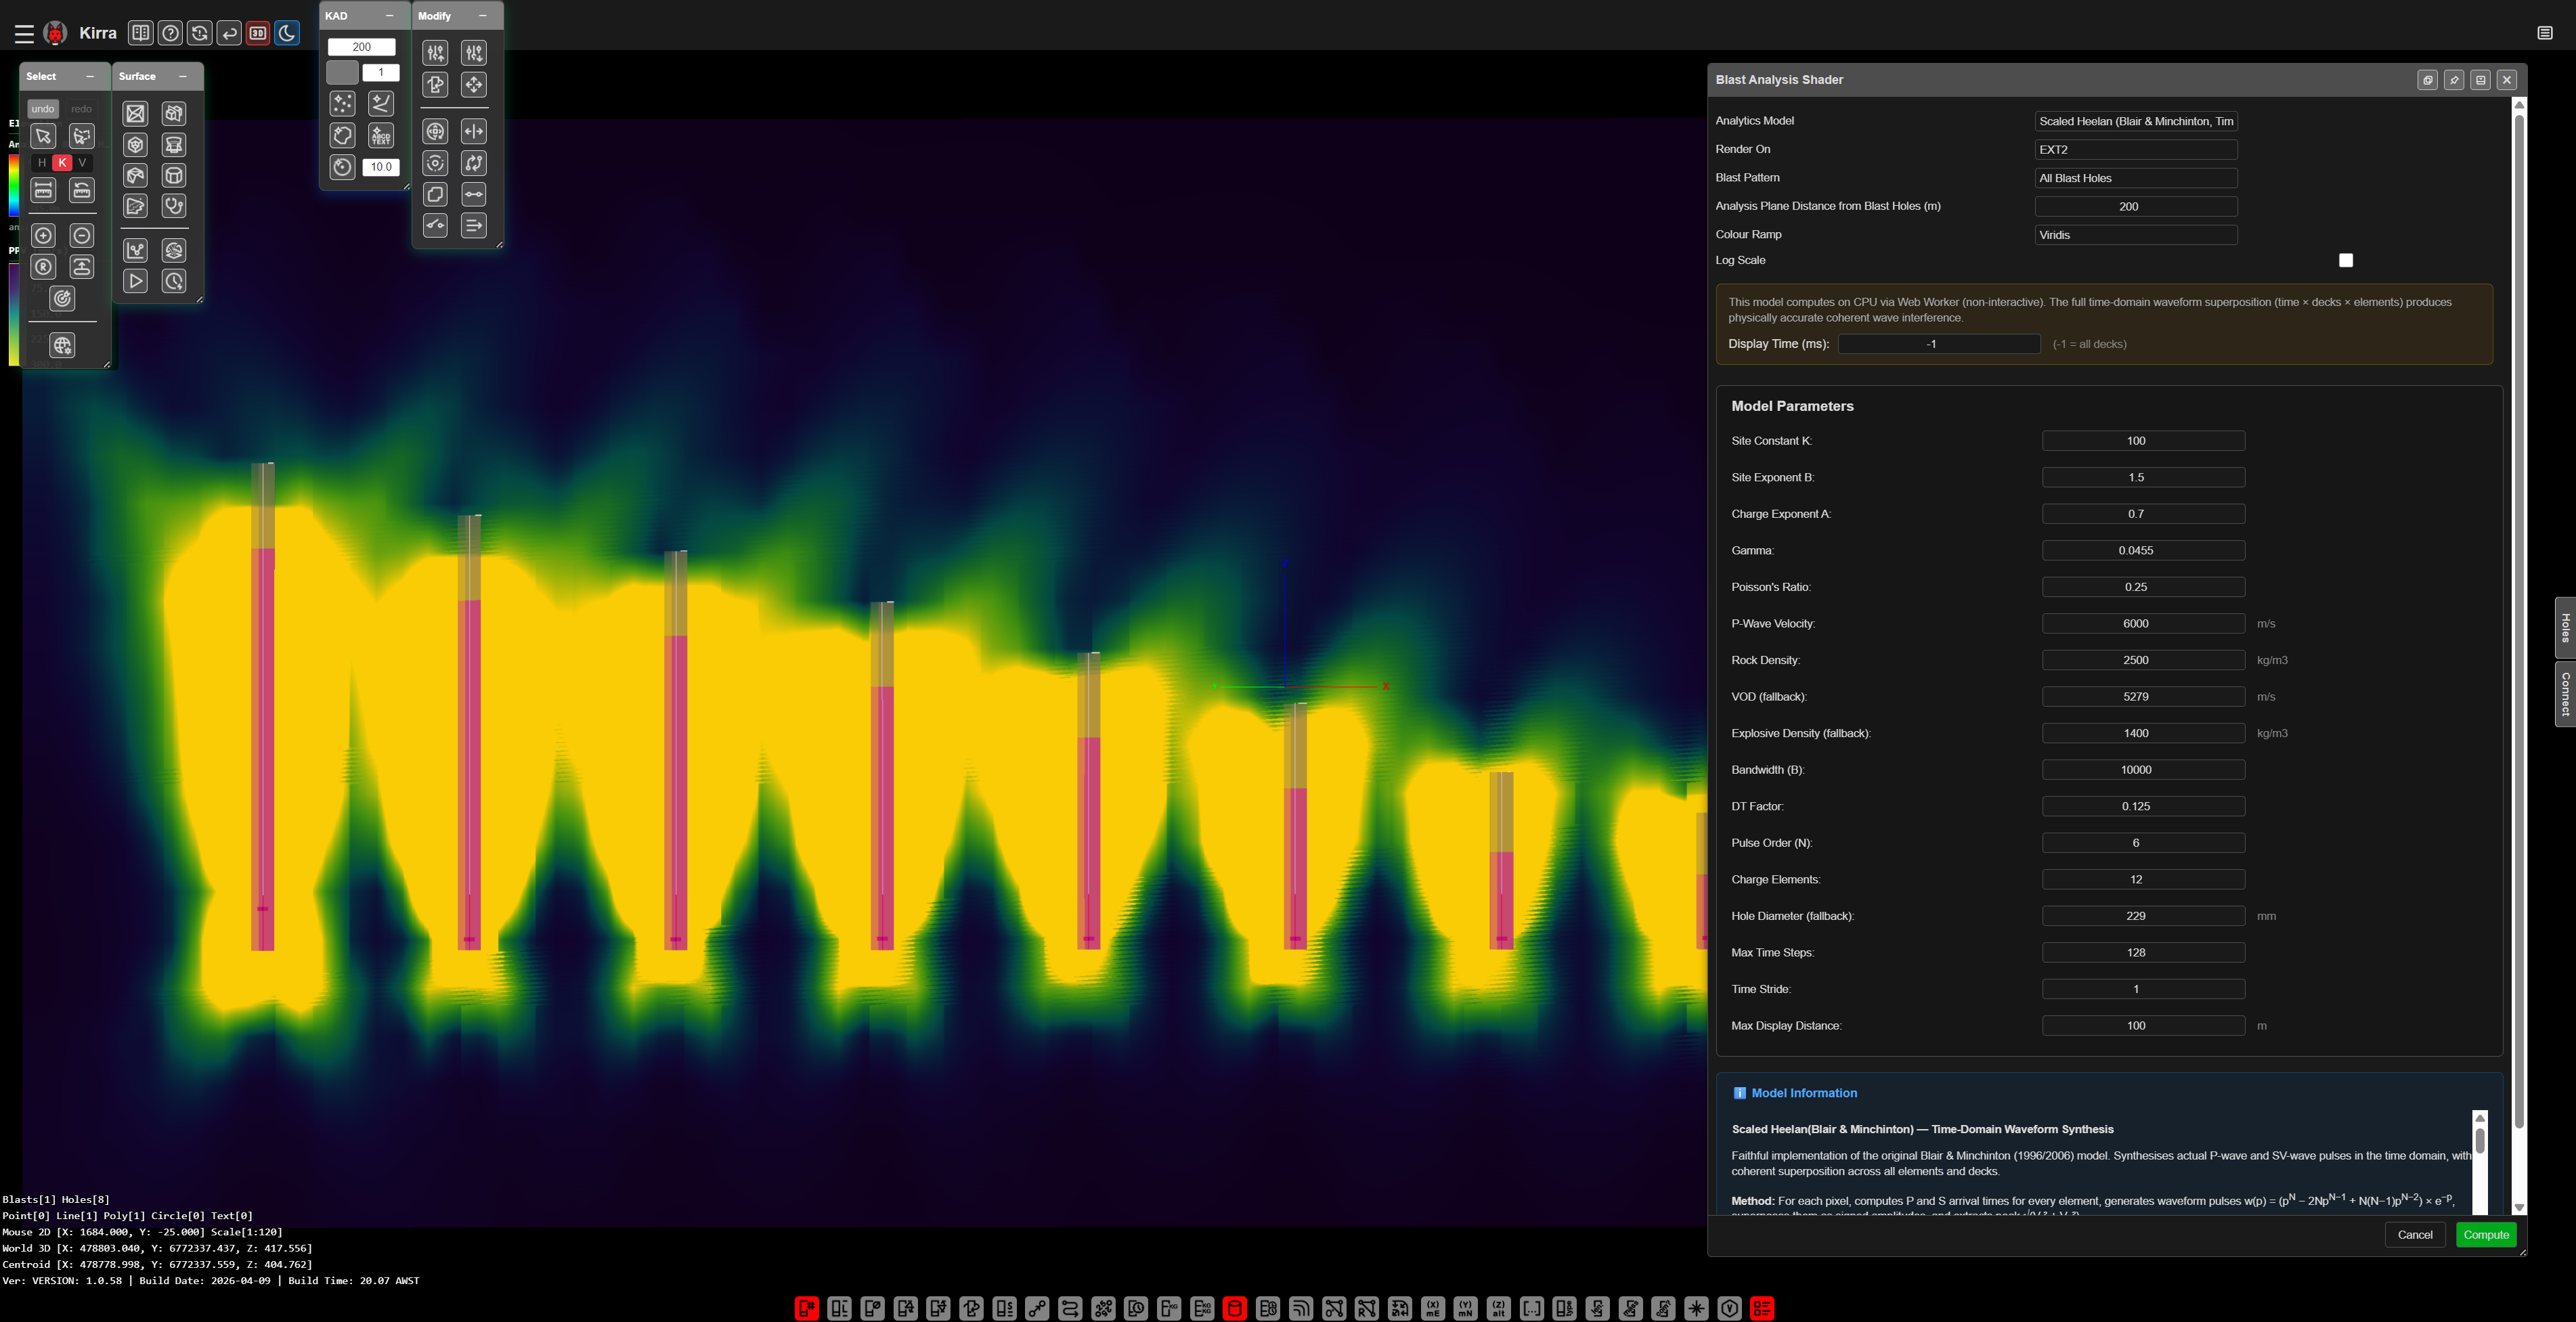Open the Analytics Model dropdown
The height and width of the screenshot is (1322, 2576).
pos(2136,121)
